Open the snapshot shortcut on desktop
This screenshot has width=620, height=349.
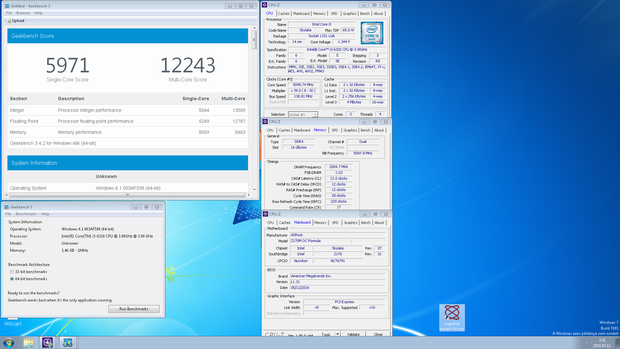[x=452, y=318]
